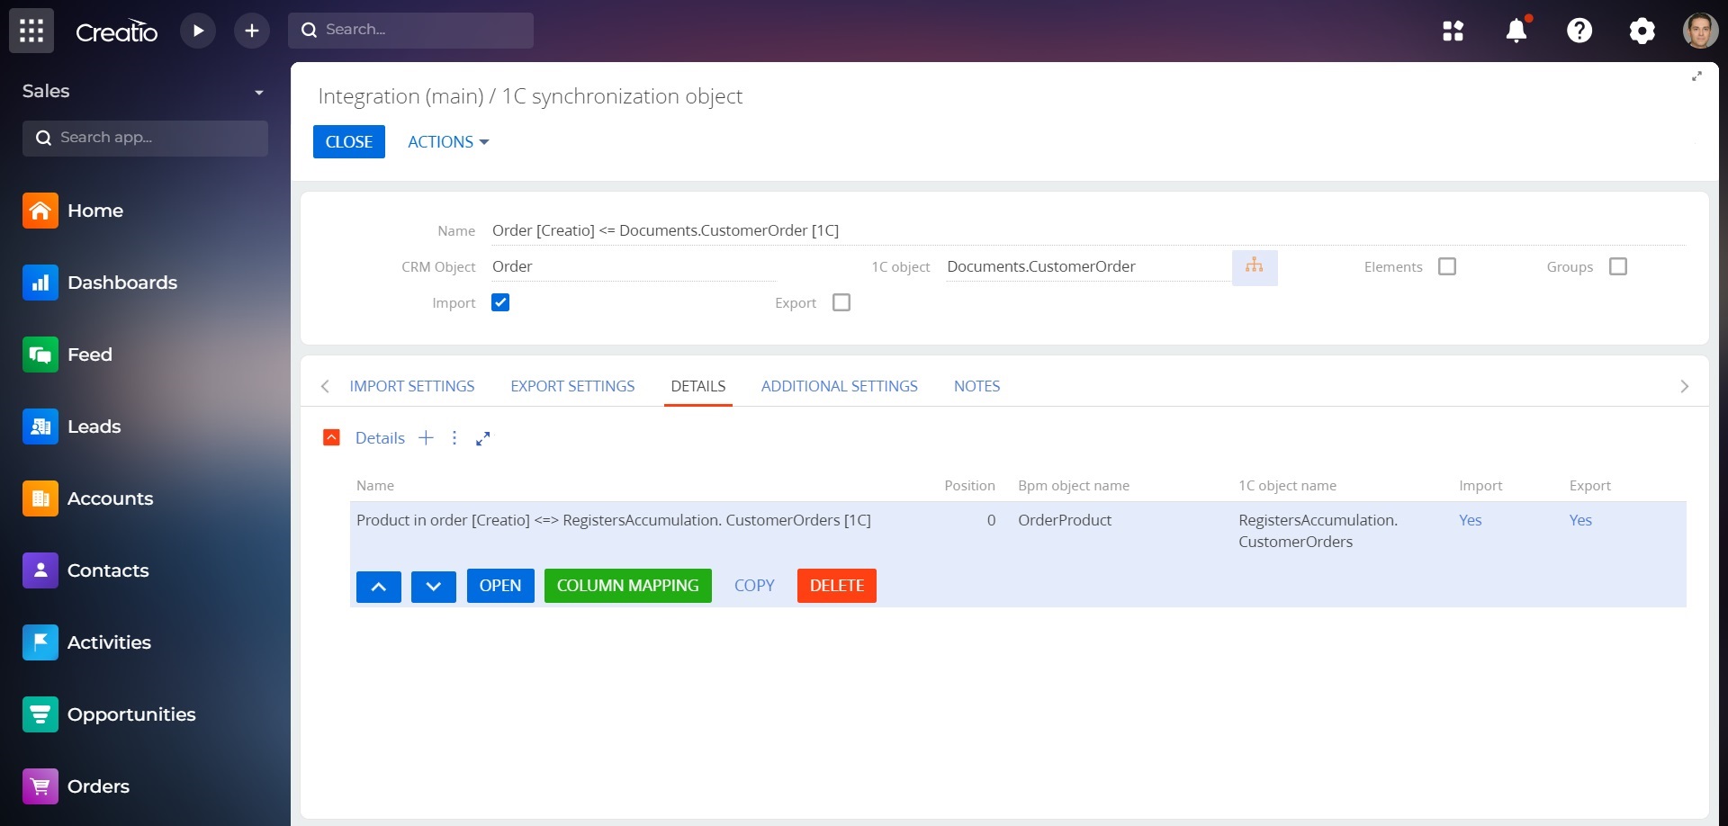Check the Elements checkbox
The height and width of the screenshot is (826, 1728).
click(x=1447, y=266)
